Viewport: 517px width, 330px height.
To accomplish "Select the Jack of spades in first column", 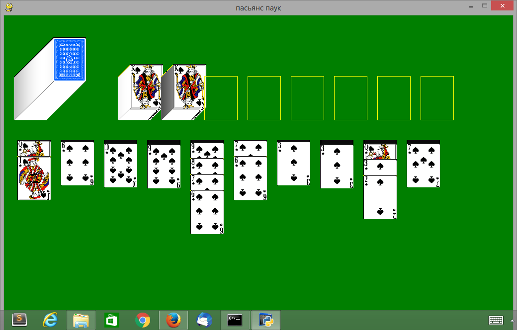I will tap(34, 179).
